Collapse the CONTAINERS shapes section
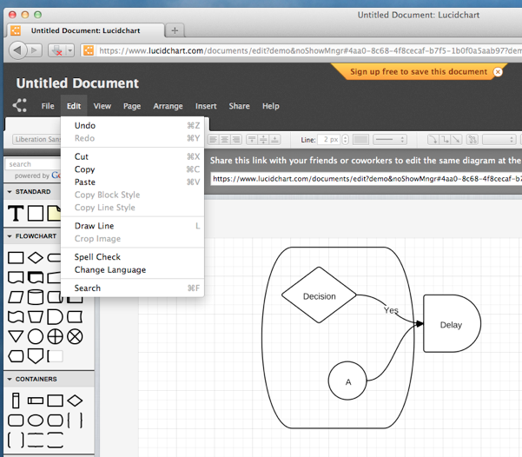Image resolution: width=522 pixels, height=457 pixels. coord(10,379)
